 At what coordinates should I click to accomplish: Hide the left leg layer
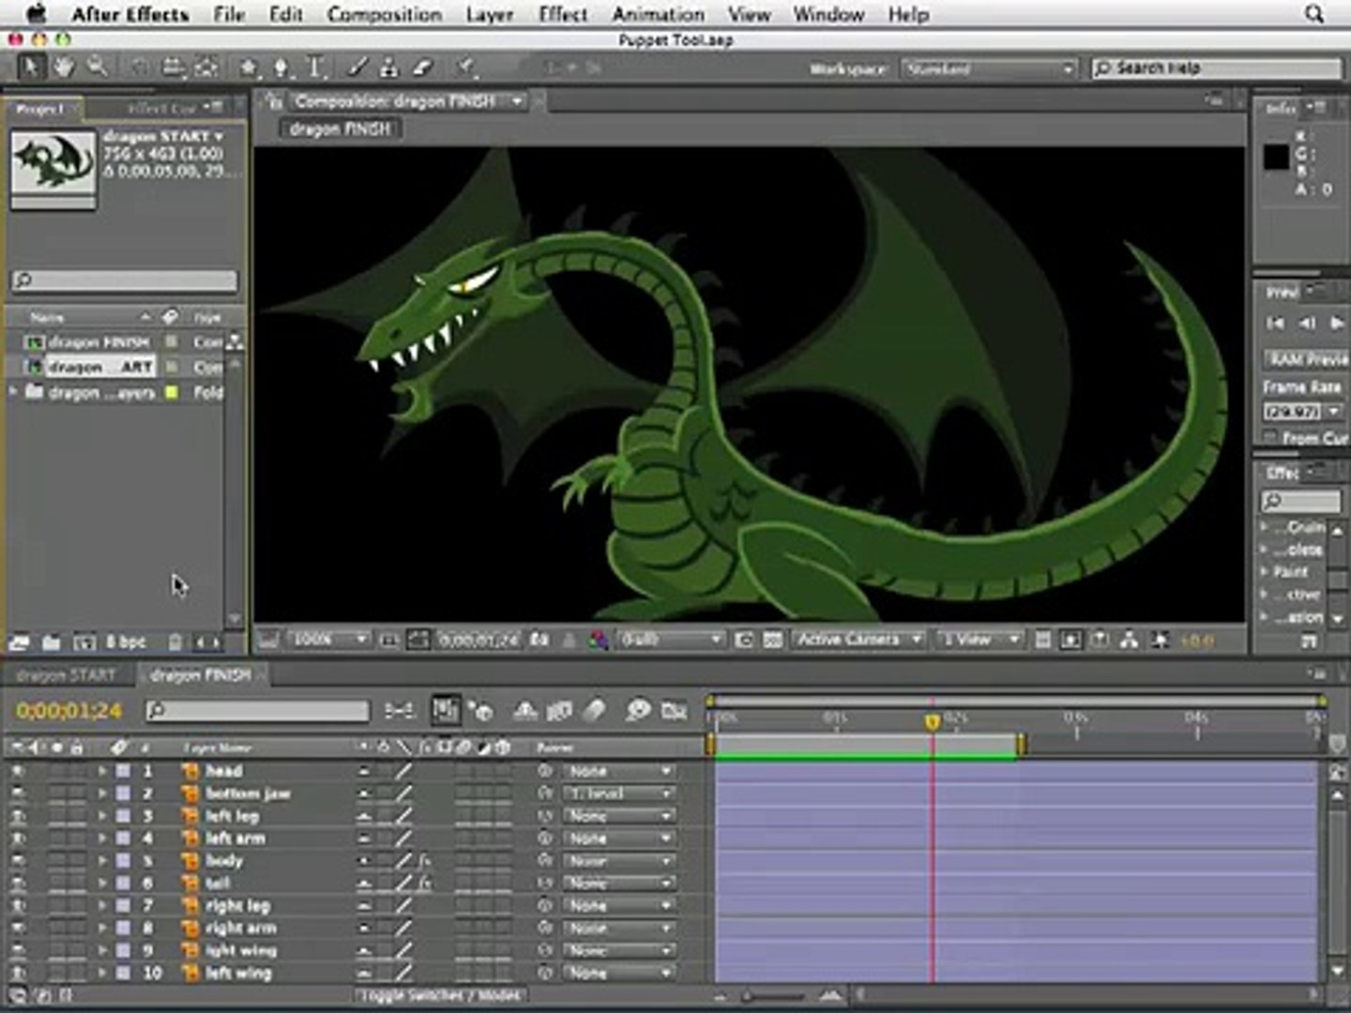click(x=18, y=816)
